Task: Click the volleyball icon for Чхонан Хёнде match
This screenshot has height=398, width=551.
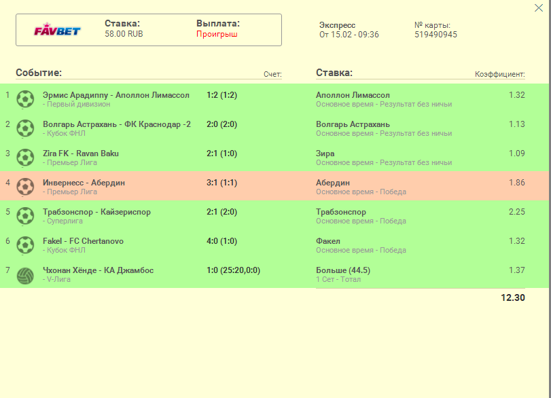Action: click(25, 276)
